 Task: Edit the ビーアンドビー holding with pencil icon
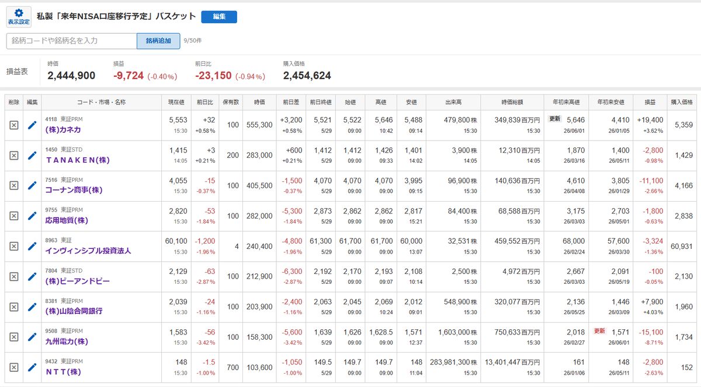[33, 276]
